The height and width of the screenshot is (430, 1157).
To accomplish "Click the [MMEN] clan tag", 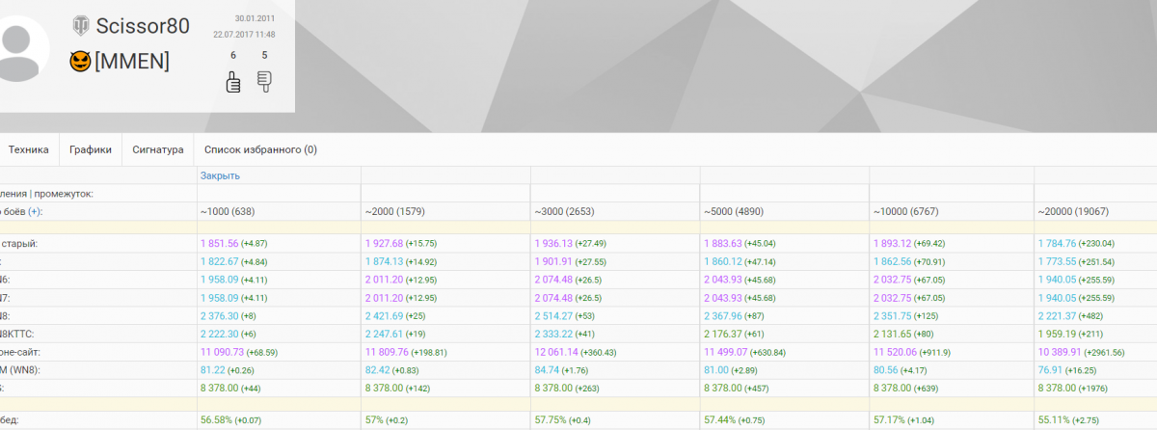I will coord(132,62).
